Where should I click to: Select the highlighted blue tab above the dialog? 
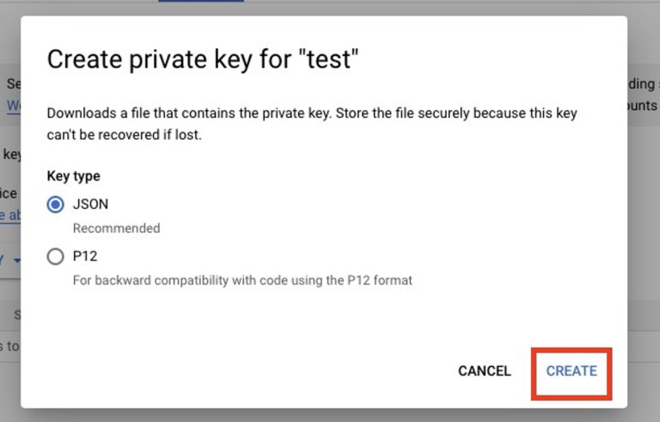(x=201, y=1)
